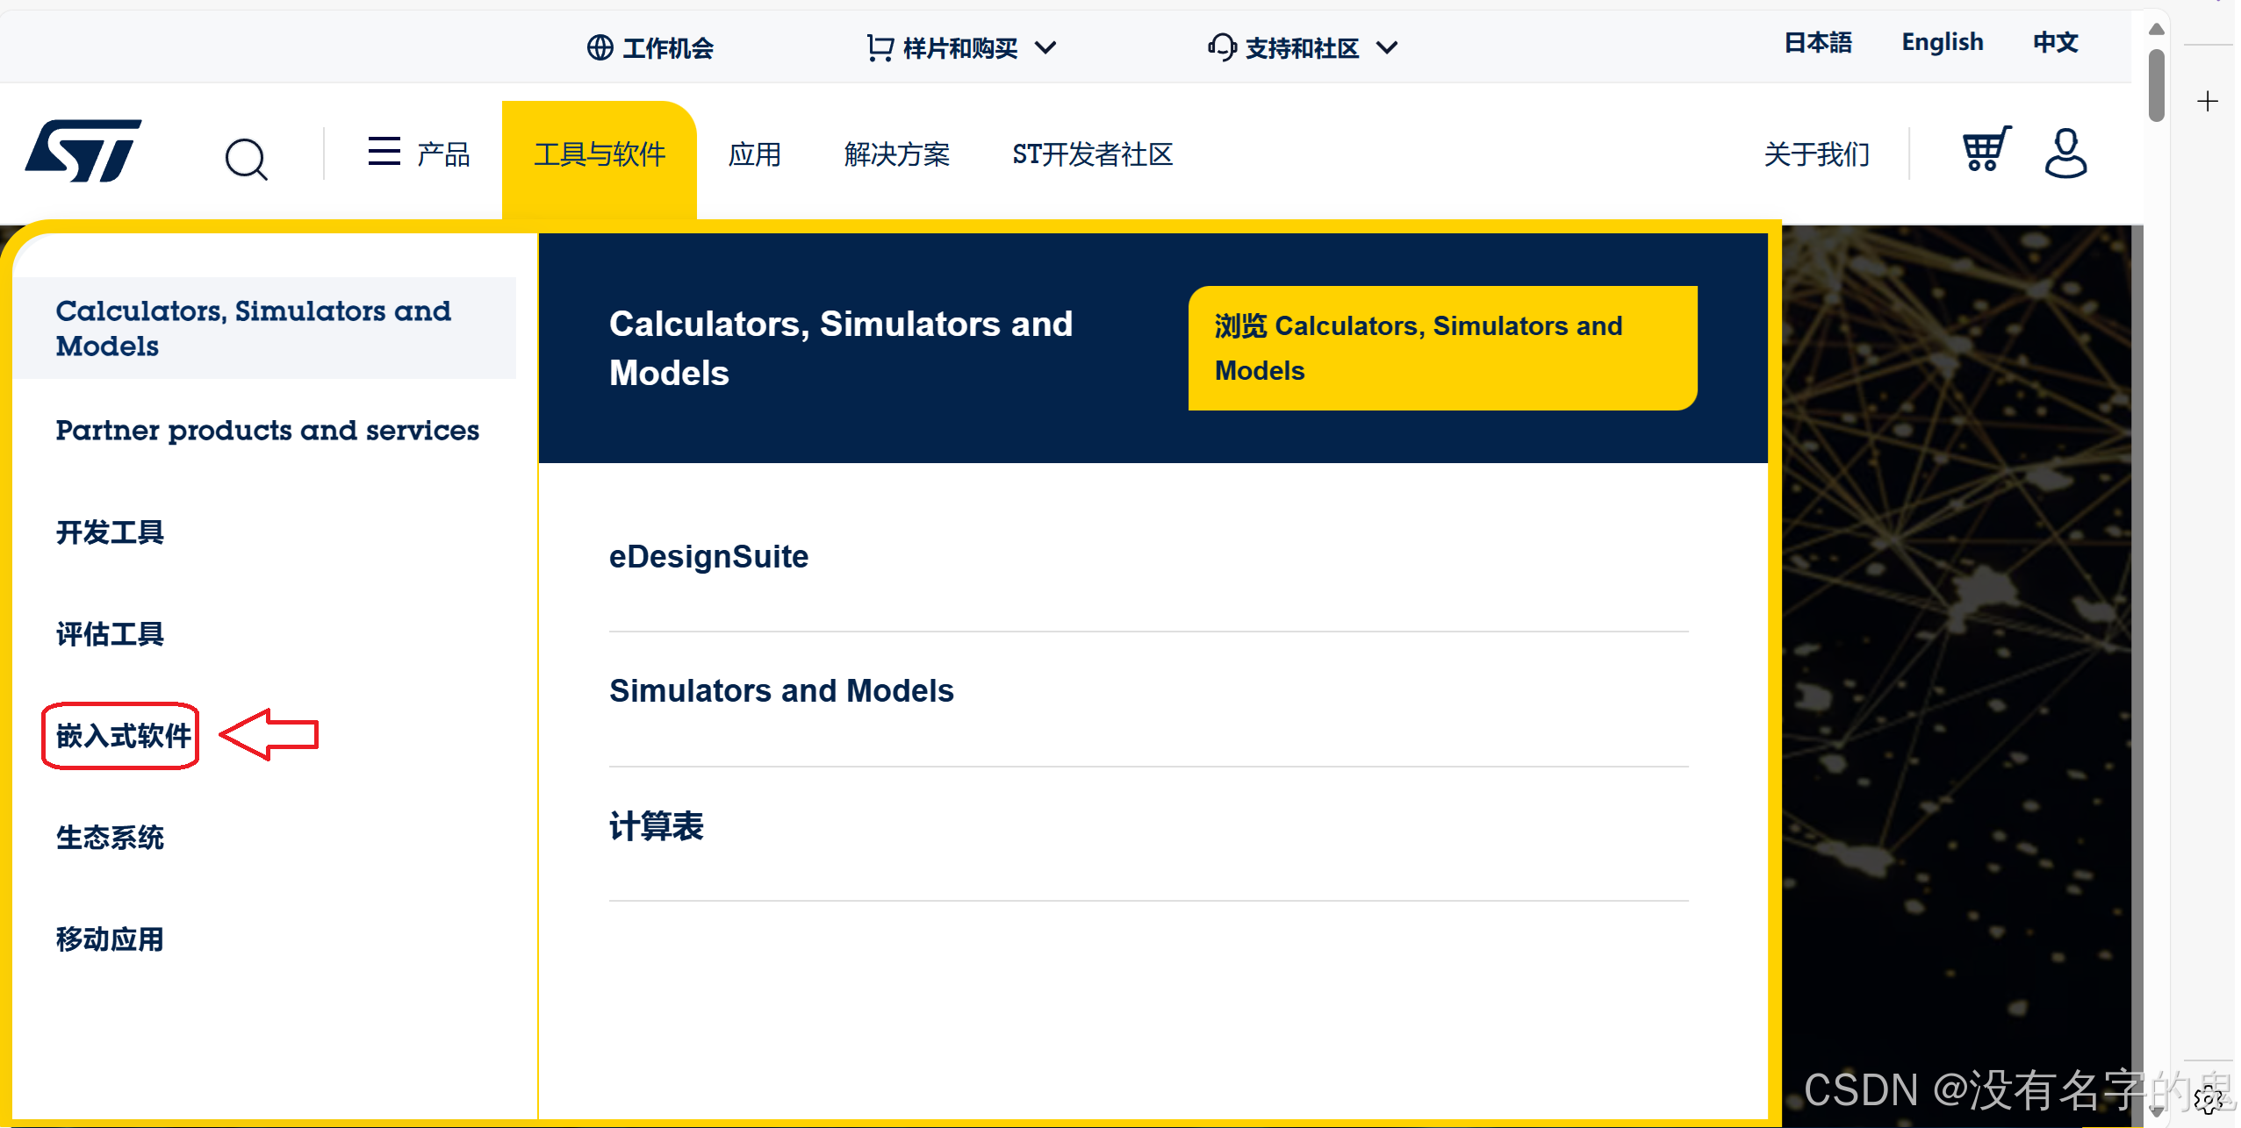This screenshot has width=2241, height=1128.
Task: Select Partner products and services
Action: (268, 430)
